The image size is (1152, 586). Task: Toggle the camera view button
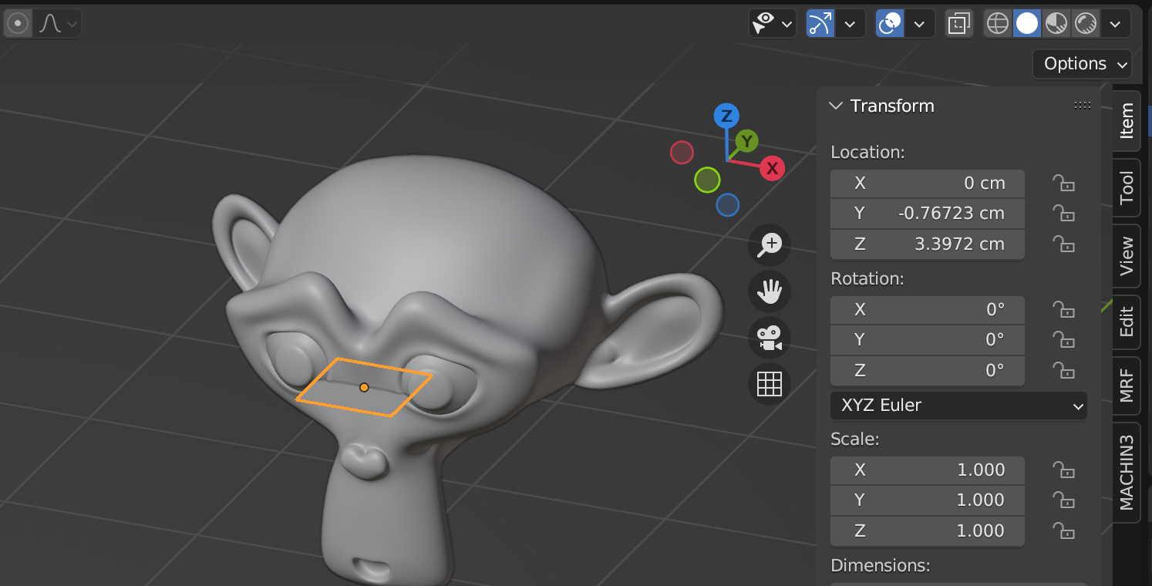point(769,338)
